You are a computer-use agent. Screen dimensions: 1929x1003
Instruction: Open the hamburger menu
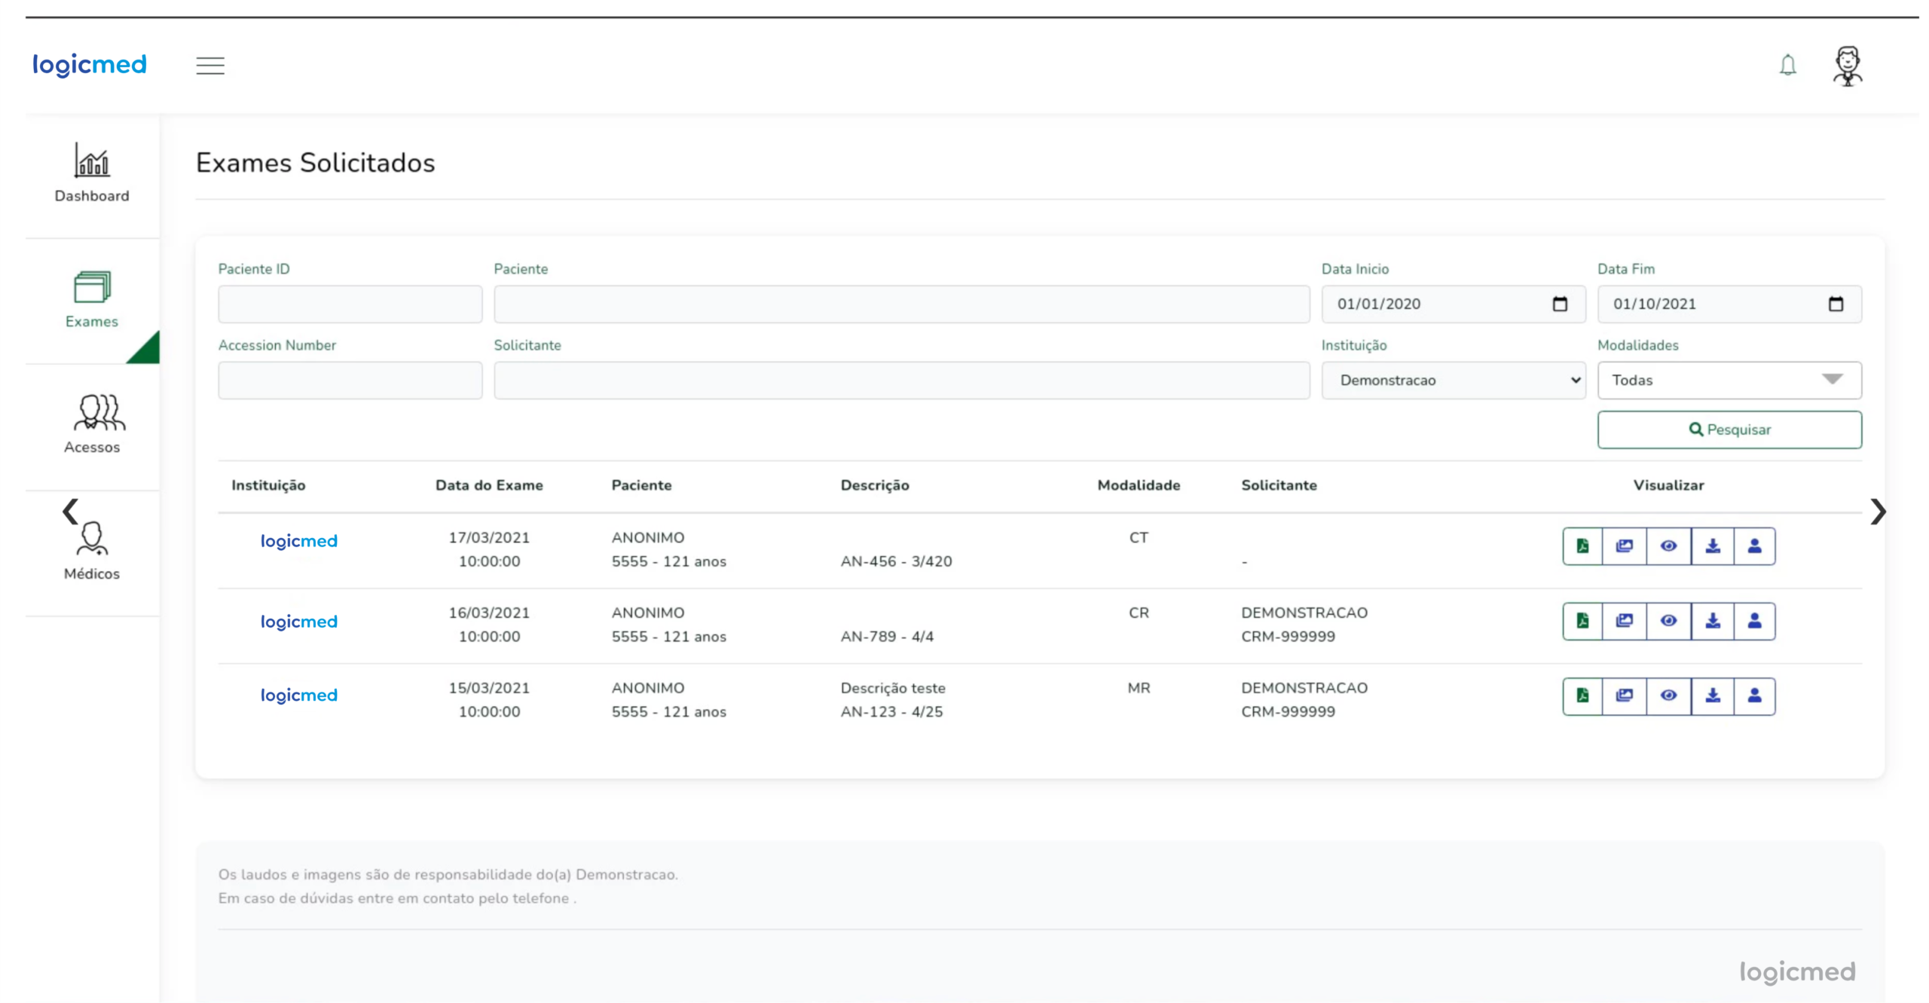(x=210, y=66)
